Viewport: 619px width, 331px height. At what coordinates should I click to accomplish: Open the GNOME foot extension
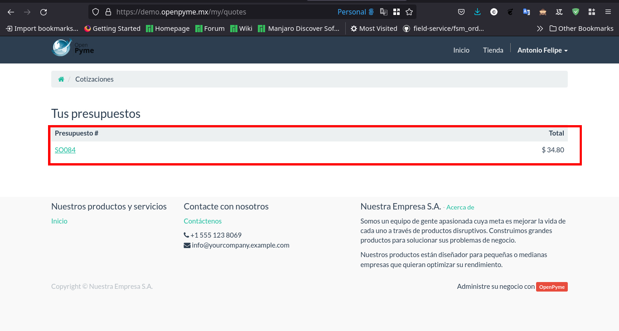click(510, 12)
